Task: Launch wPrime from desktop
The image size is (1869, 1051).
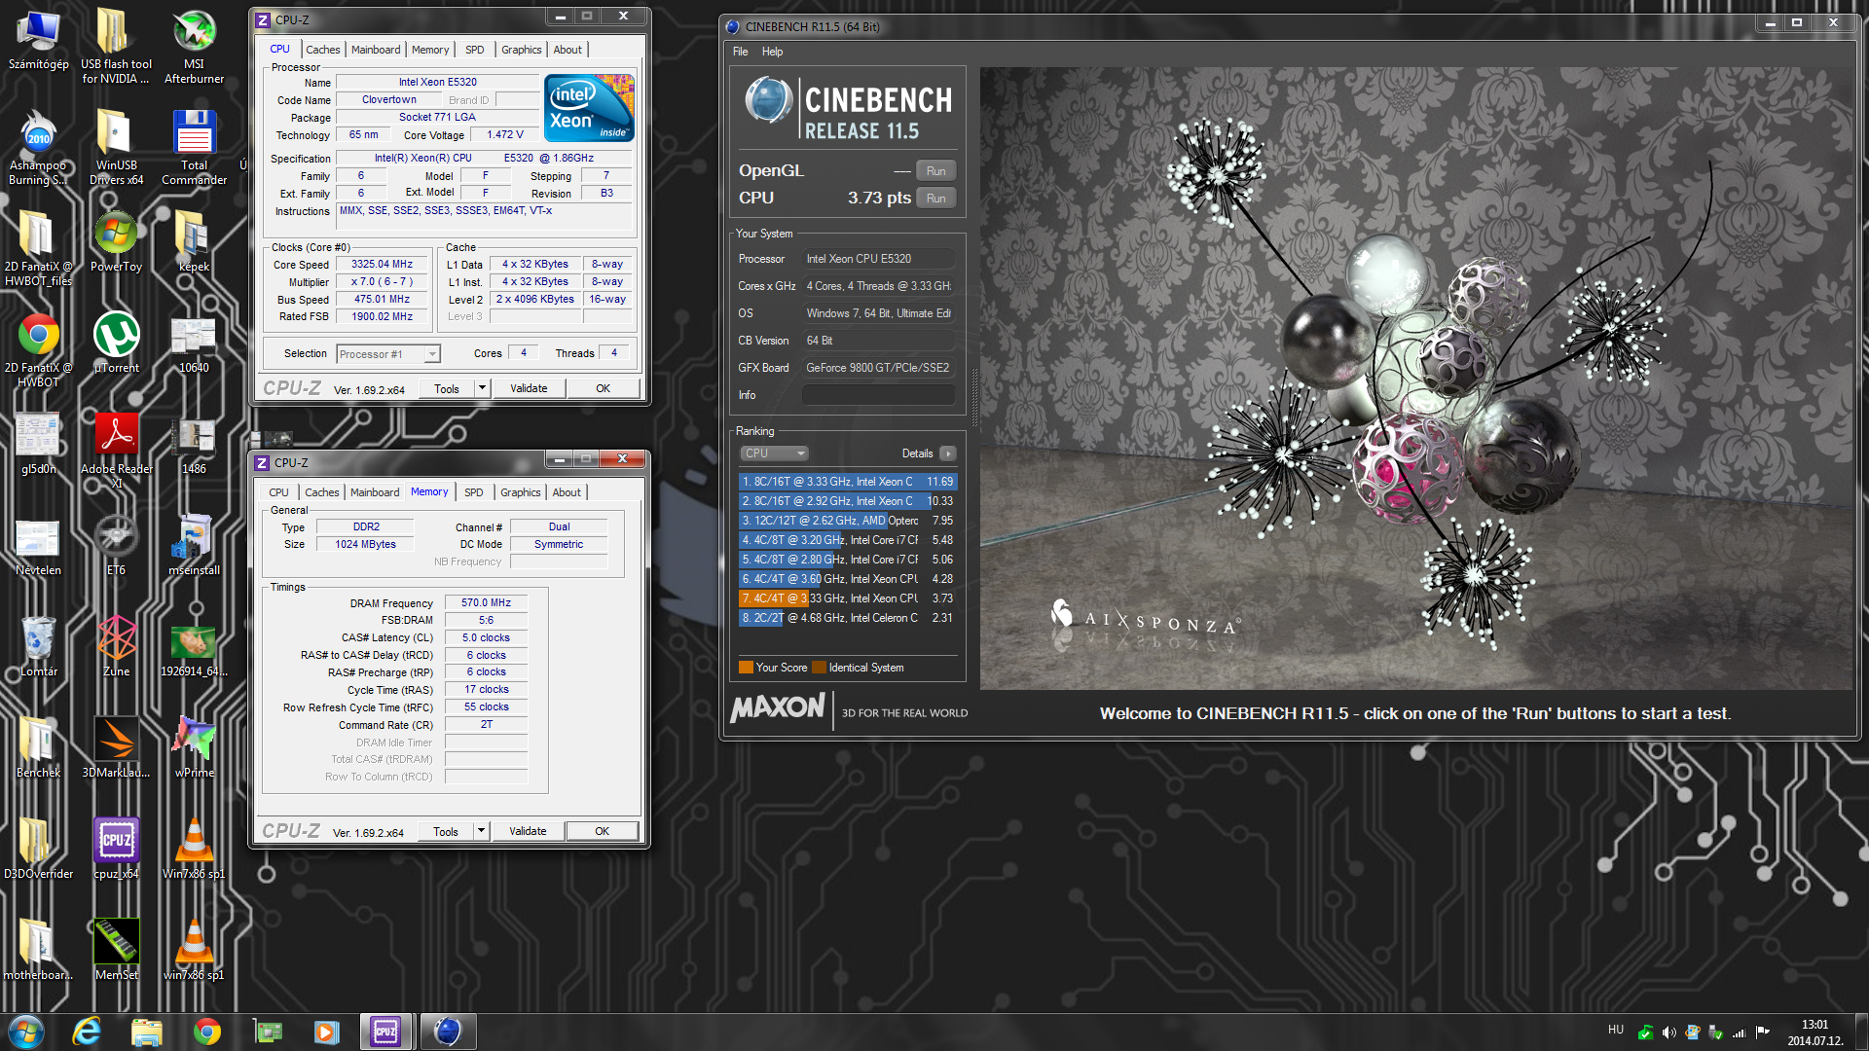Action: click(x=194, y=747)
